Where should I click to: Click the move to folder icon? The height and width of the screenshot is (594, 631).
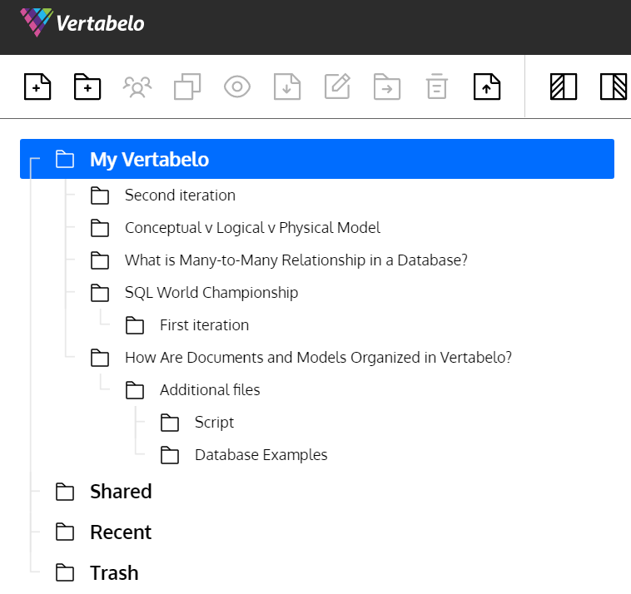pos(387,87)
